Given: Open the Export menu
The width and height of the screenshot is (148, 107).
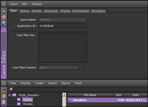Looking at the screenshot, I should click(x=66, y=83).
